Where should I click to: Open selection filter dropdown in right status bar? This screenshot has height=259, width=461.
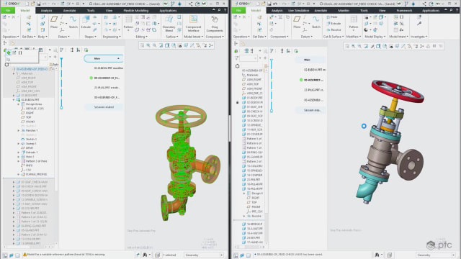pos(435,255)
